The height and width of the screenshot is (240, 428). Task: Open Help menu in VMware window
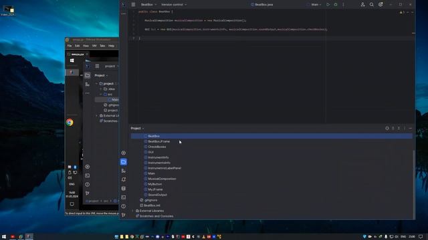point(112,46)
